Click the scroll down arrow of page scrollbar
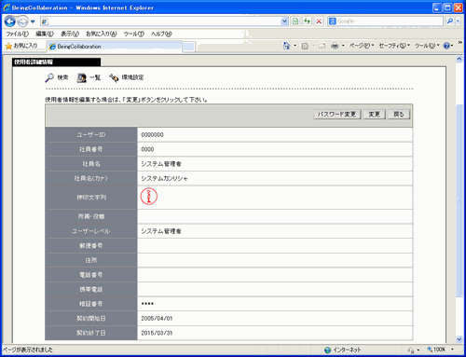Screen dimensions: 466x357 click(459, 339)
